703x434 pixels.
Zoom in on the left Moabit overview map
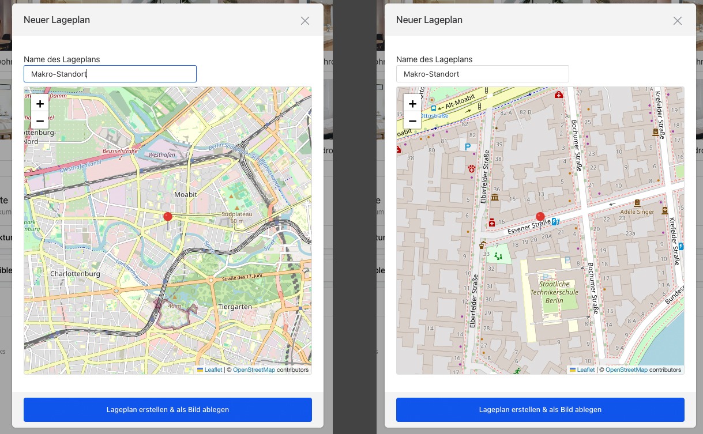click(40, 104)
